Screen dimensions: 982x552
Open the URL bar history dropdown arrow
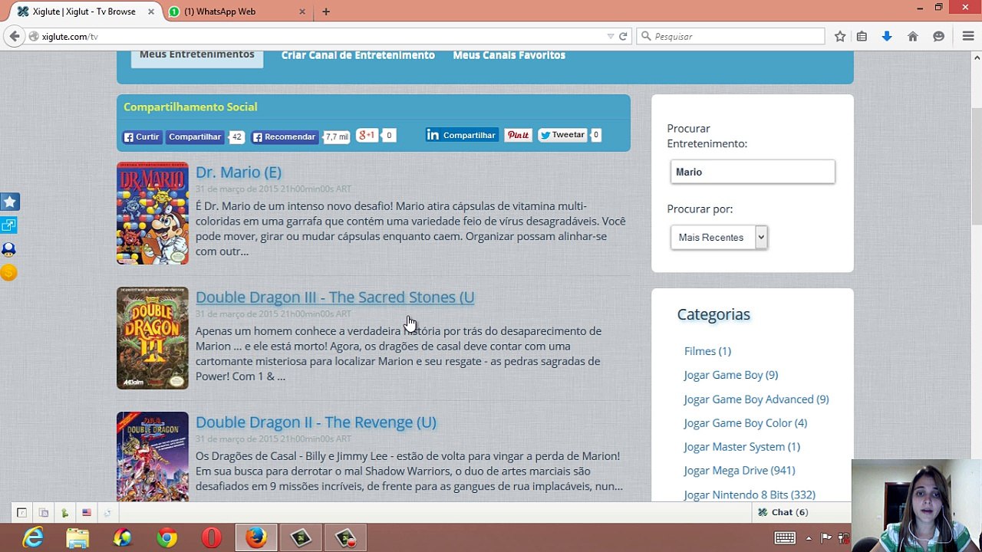click(611, 36)
